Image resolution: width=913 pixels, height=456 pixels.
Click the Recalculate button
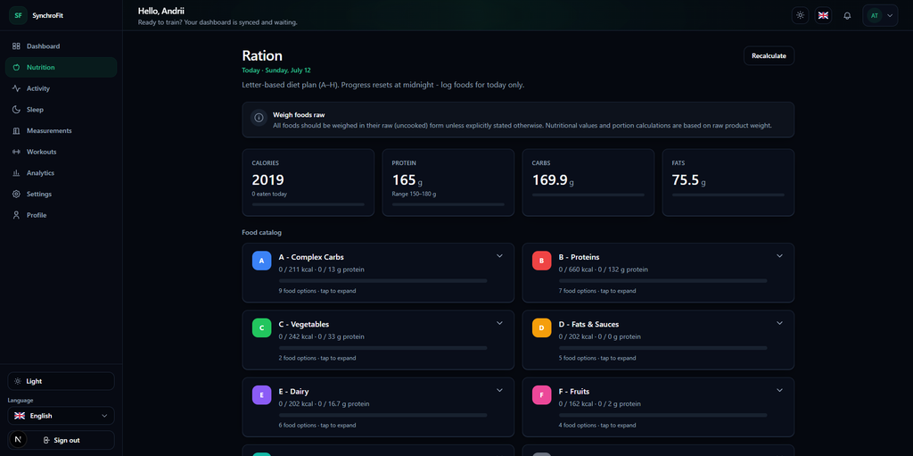[769, 56]
